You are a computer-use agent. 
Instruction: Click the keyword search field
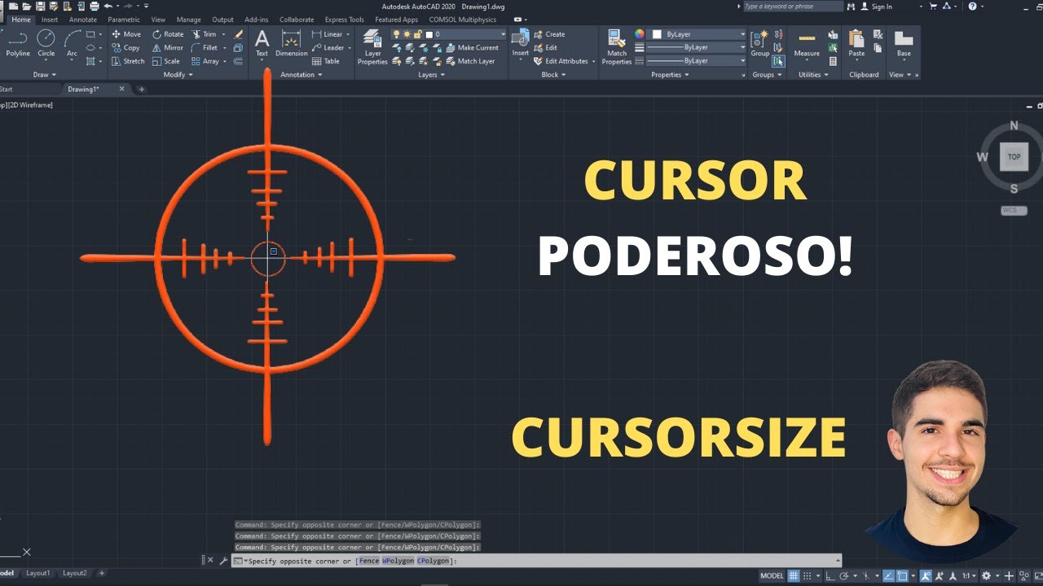point(793,7)
